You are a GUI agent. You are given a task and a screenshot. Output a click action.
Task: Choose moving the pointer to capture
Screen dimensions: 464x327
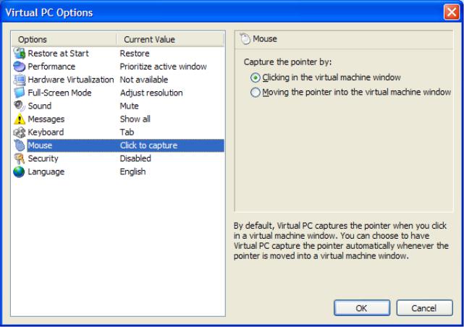coord(256,93)
